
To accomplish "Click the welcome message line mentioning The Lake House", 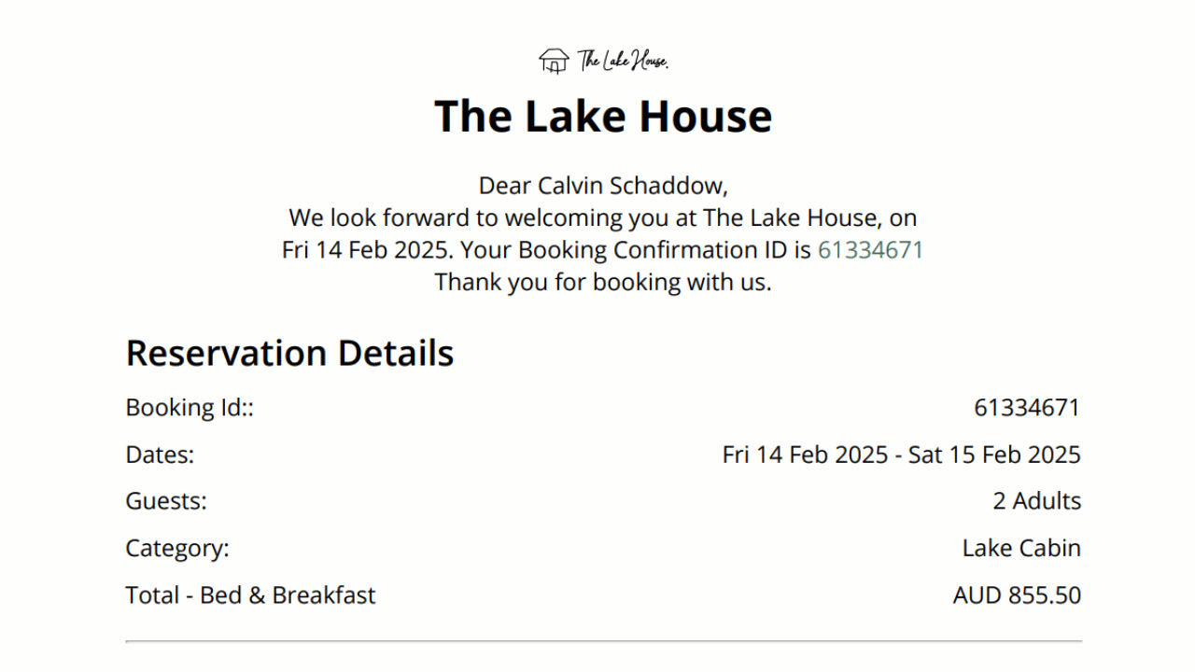I will point(603,218).
